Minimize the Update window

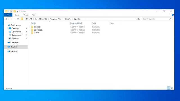coord(157,11)
